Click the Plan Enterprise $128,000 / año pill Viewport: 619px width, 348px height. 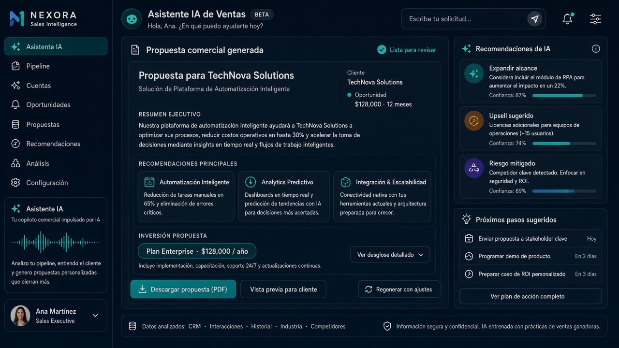coord(197,251)
